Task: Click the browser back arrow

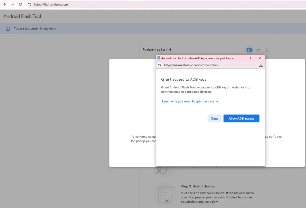Action: (5, 4)
